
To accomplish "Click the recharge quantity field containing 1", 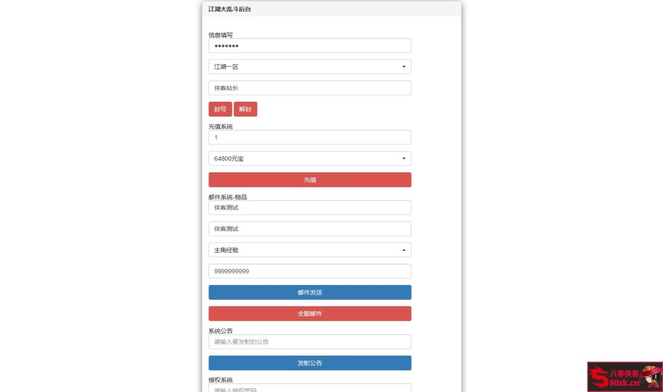I will tap(309, 137).
